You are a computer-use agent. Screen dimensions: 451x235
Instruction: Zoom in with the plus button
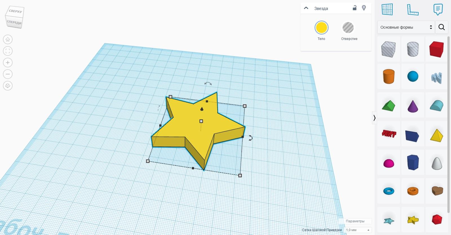pyautogui.click(x=8, y=63)
